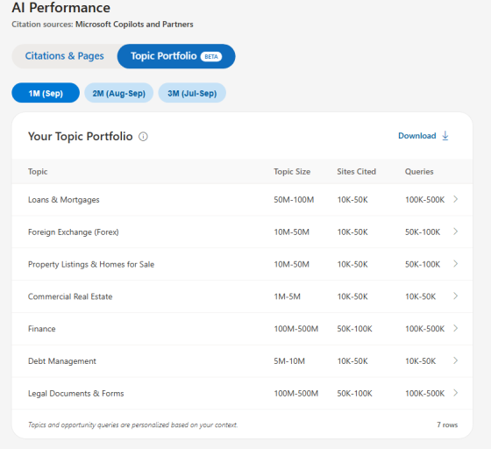Click the Sites Cited column header
Image resolution: width=491 pixels, height=449 pixels.
tap(356, 172)
